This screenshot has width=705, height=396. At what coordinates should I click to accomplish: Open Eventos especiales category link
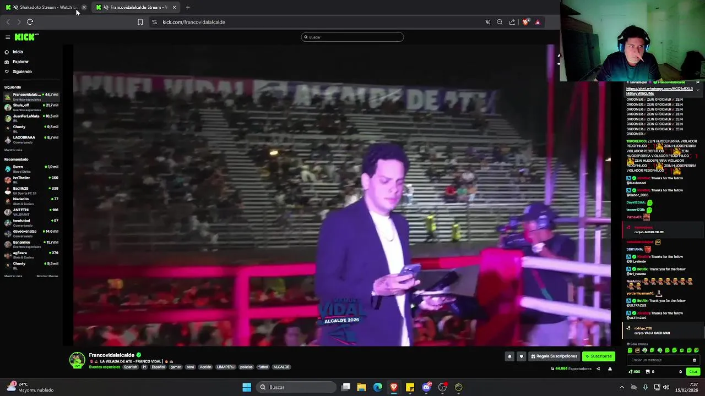[x=104, y=367]
